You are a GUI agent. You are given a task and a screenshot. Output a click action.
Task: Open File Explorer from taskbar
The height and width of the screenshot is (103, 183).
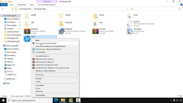click(63, 100)
